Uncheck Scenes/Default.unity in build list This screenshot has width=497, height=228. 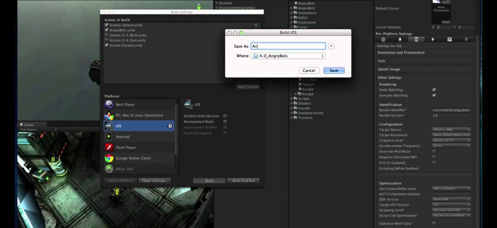point(106,25)
